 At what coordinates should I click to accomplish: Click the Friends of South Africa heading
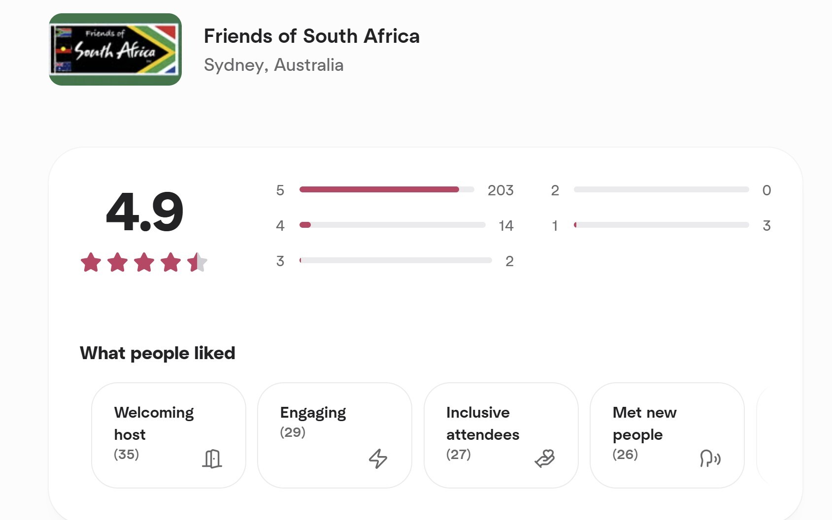click(x=312, y=36)
